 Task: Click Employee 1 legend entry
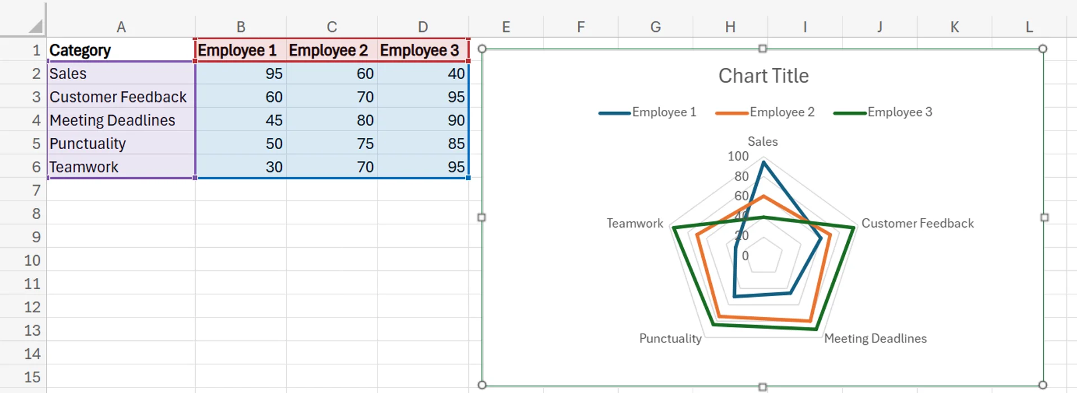(x=647, y=112)
